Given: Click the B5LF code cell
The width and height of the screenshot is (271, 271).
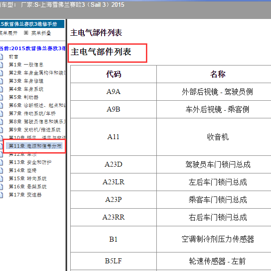Looking at the screenshot, I should pyautogui.click(x=114, y=261).
